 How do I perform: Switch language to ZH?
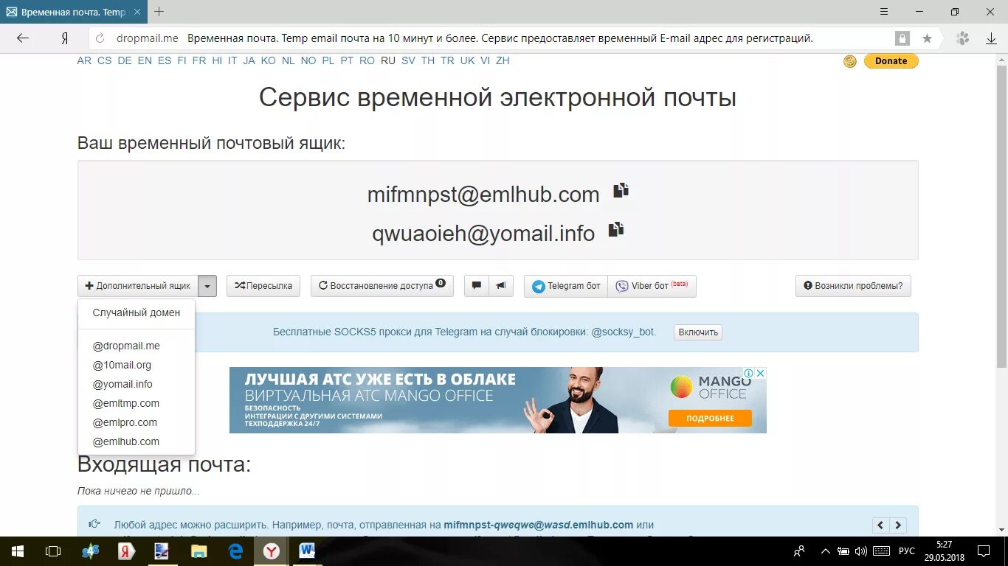tap(503, 60)
